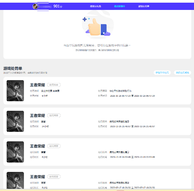Image resolution: width=194 pixels, height=191 pixels.
Task: Select the time range starting 2022-07-17
Action: [132, 188]
